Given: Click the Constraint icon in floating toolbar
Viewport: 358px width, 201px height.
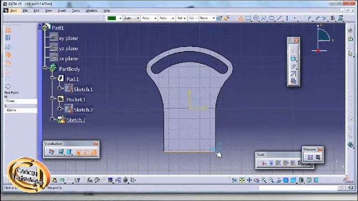Looking at the screenshot, I should tap(293, 58).
